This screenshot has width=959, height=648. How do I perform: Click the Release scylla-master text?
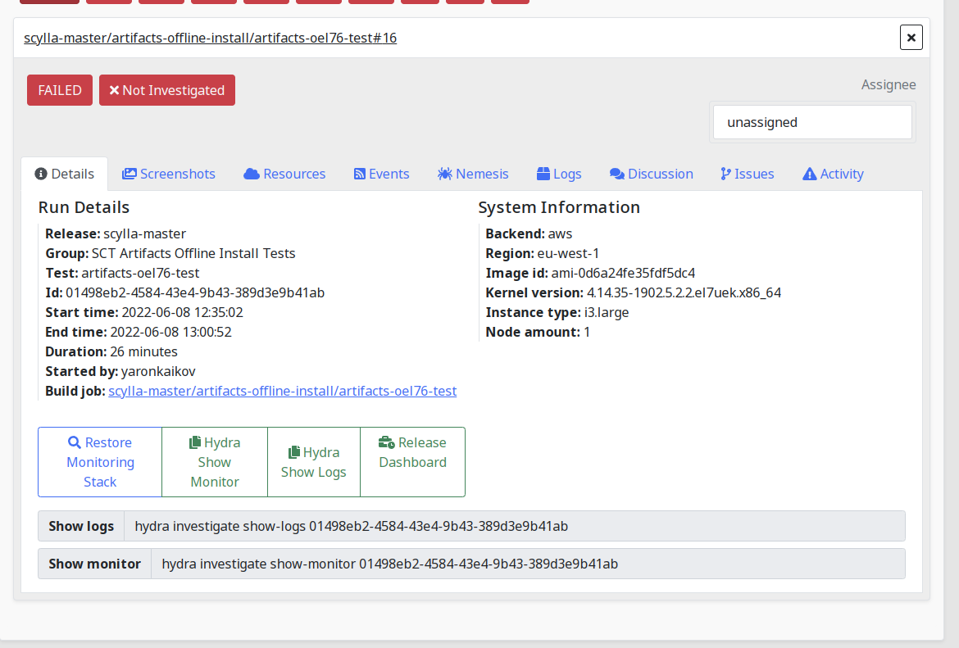pos(116,233)
